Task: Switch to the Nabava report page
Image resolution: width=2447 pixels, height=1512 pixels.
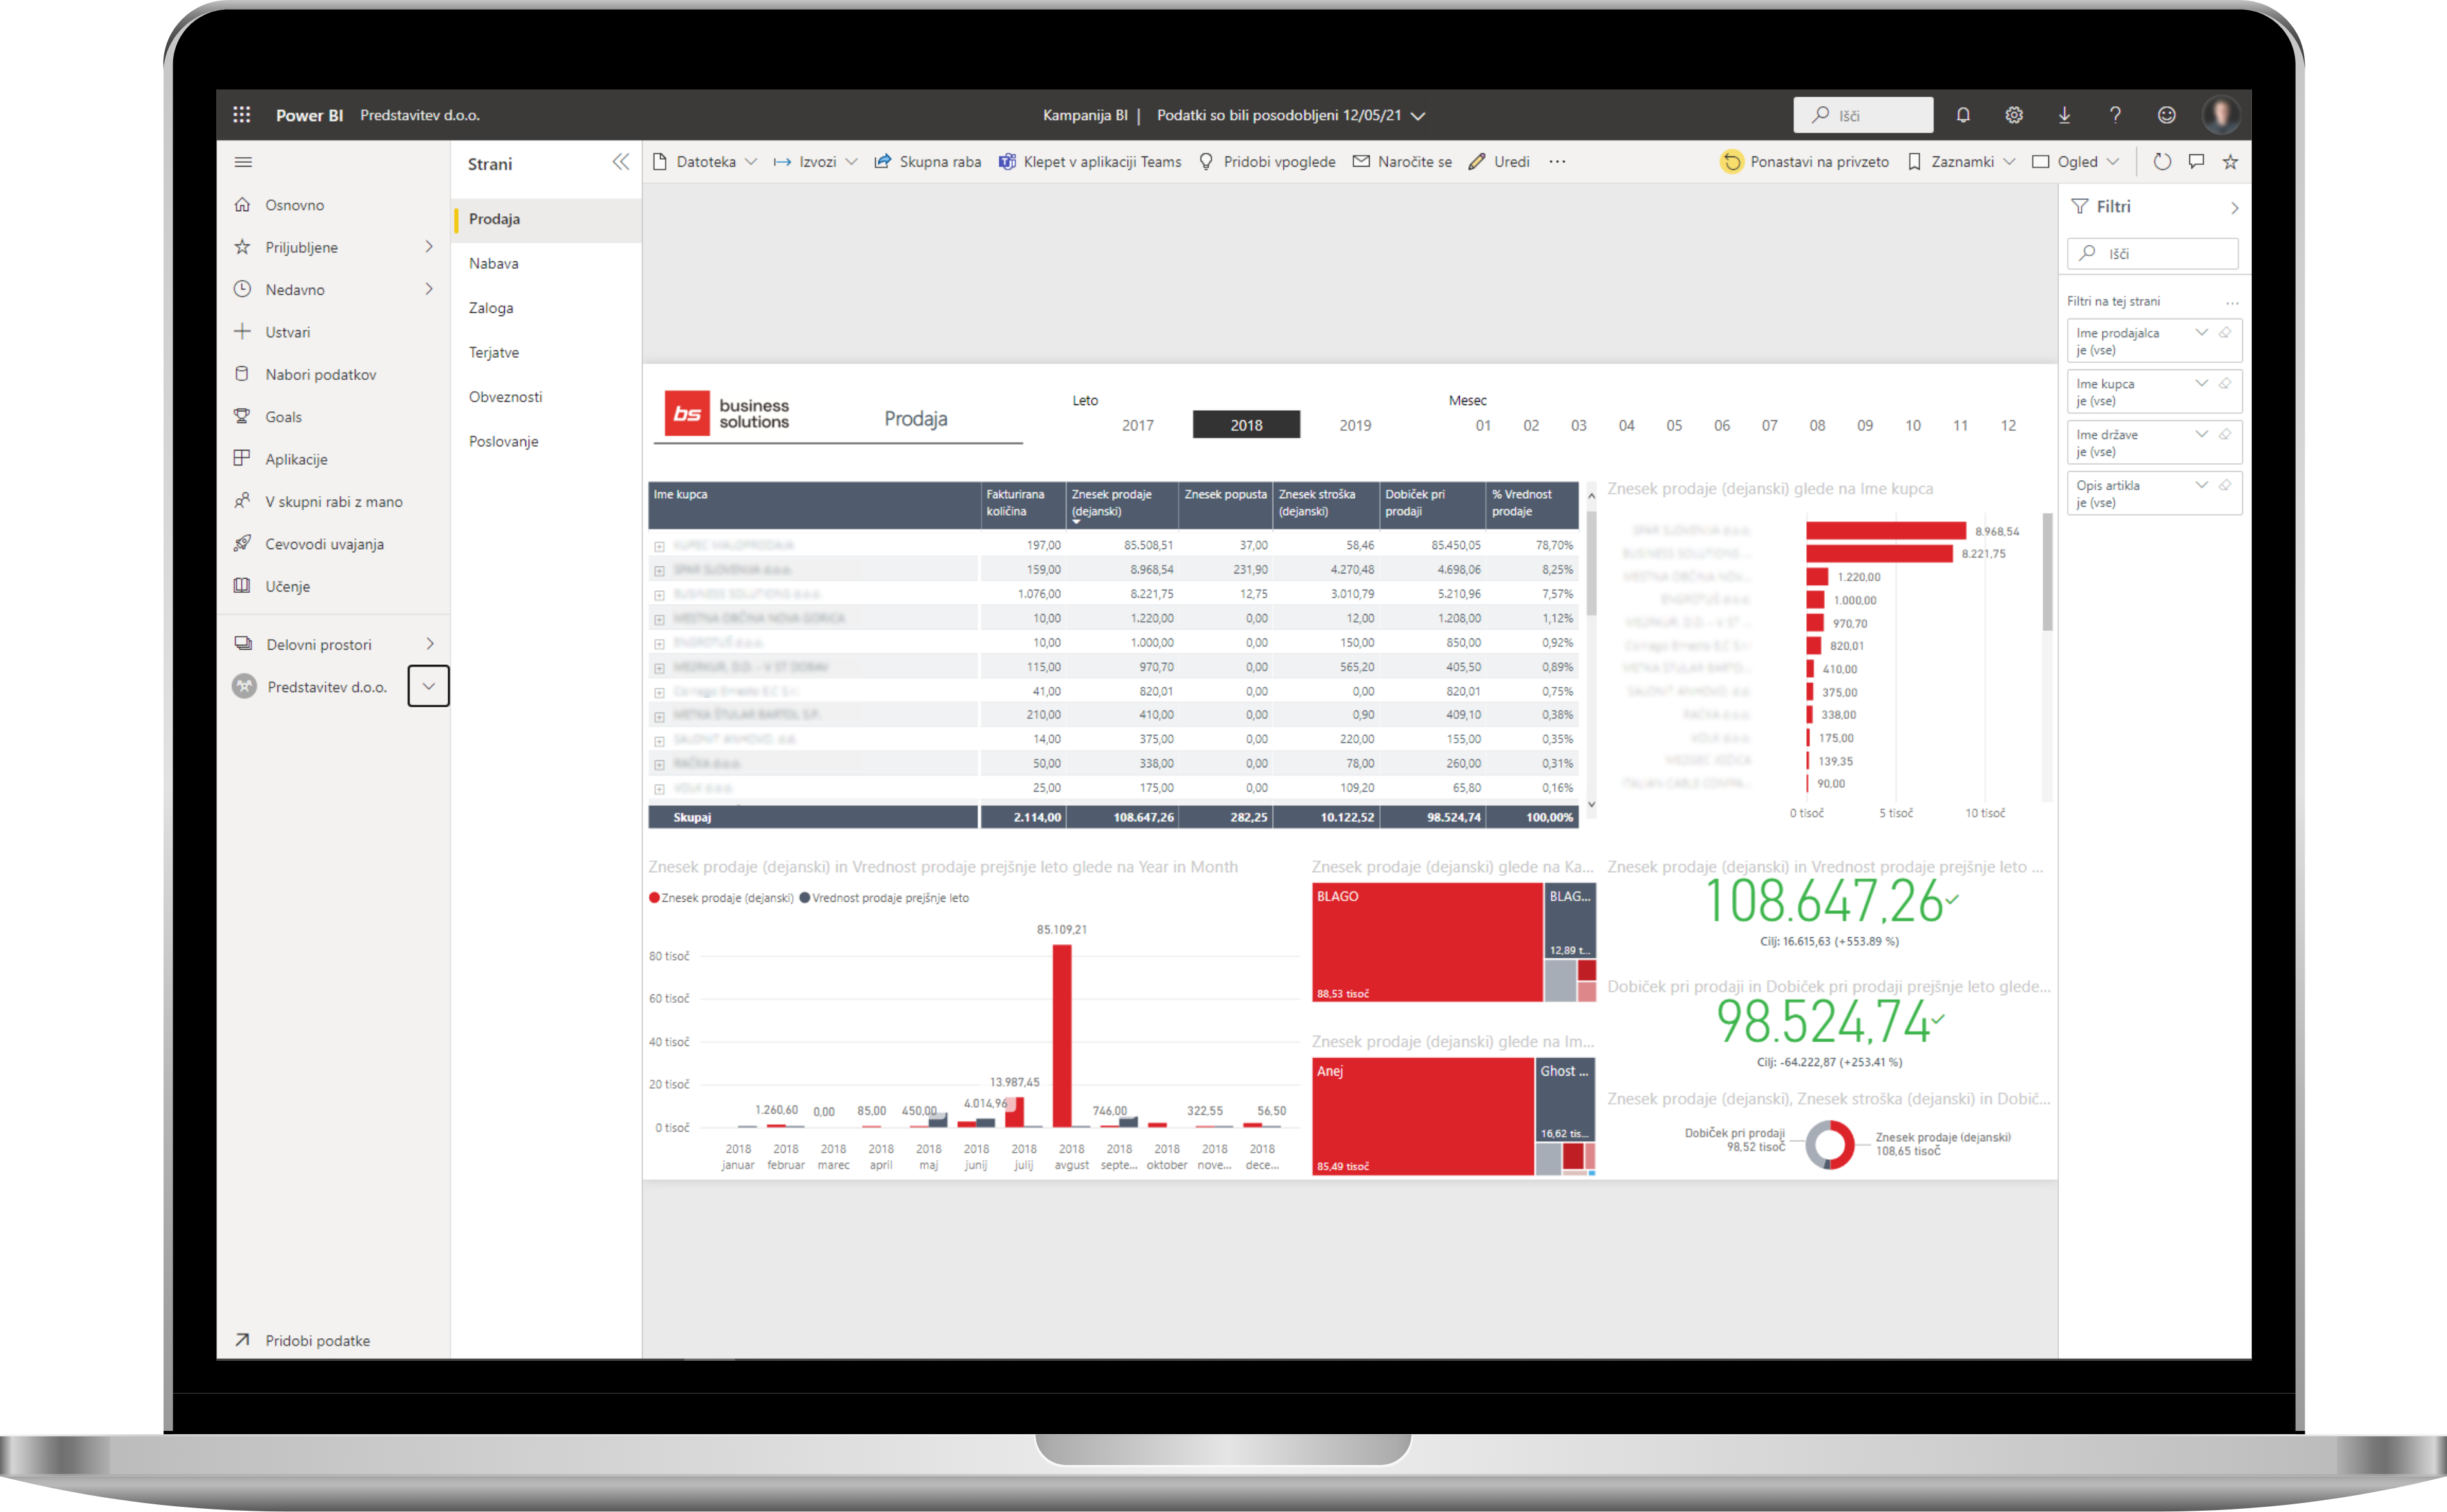Action: click(x=493, y=263)
